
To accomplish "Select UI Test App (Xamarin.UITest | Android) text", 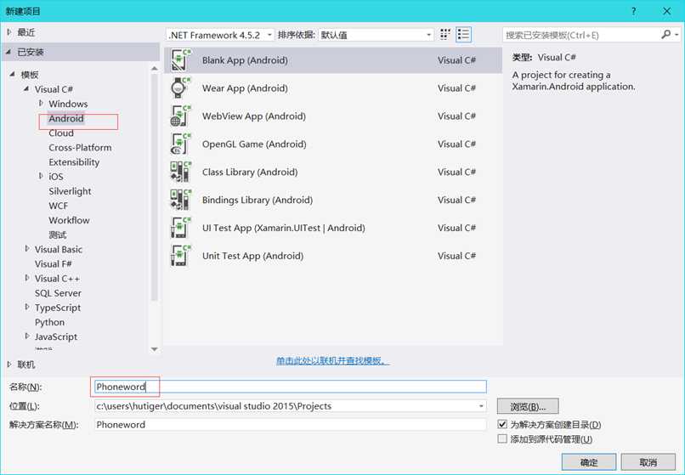I will coord(284,228).
